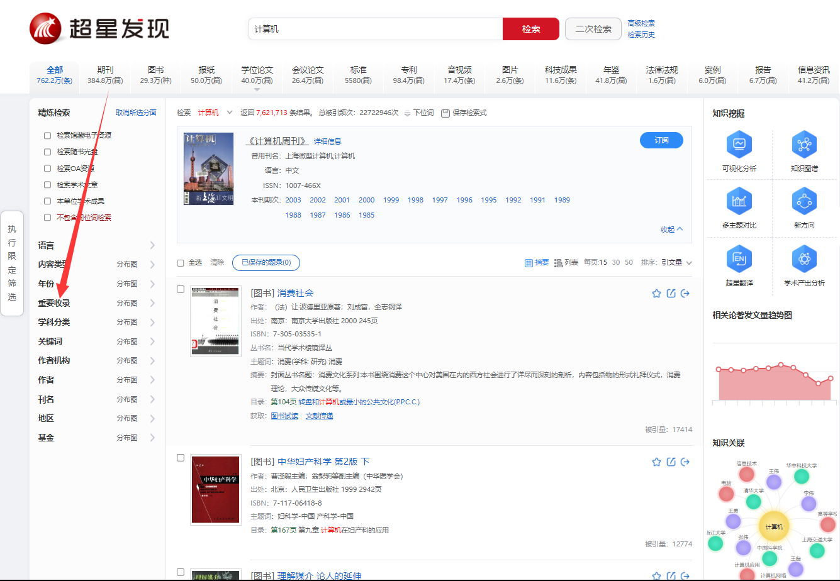Image resolution: width=840 pixels, height=581 pixels.
Task: Switch to 列表 view
Action: [566, 262]
